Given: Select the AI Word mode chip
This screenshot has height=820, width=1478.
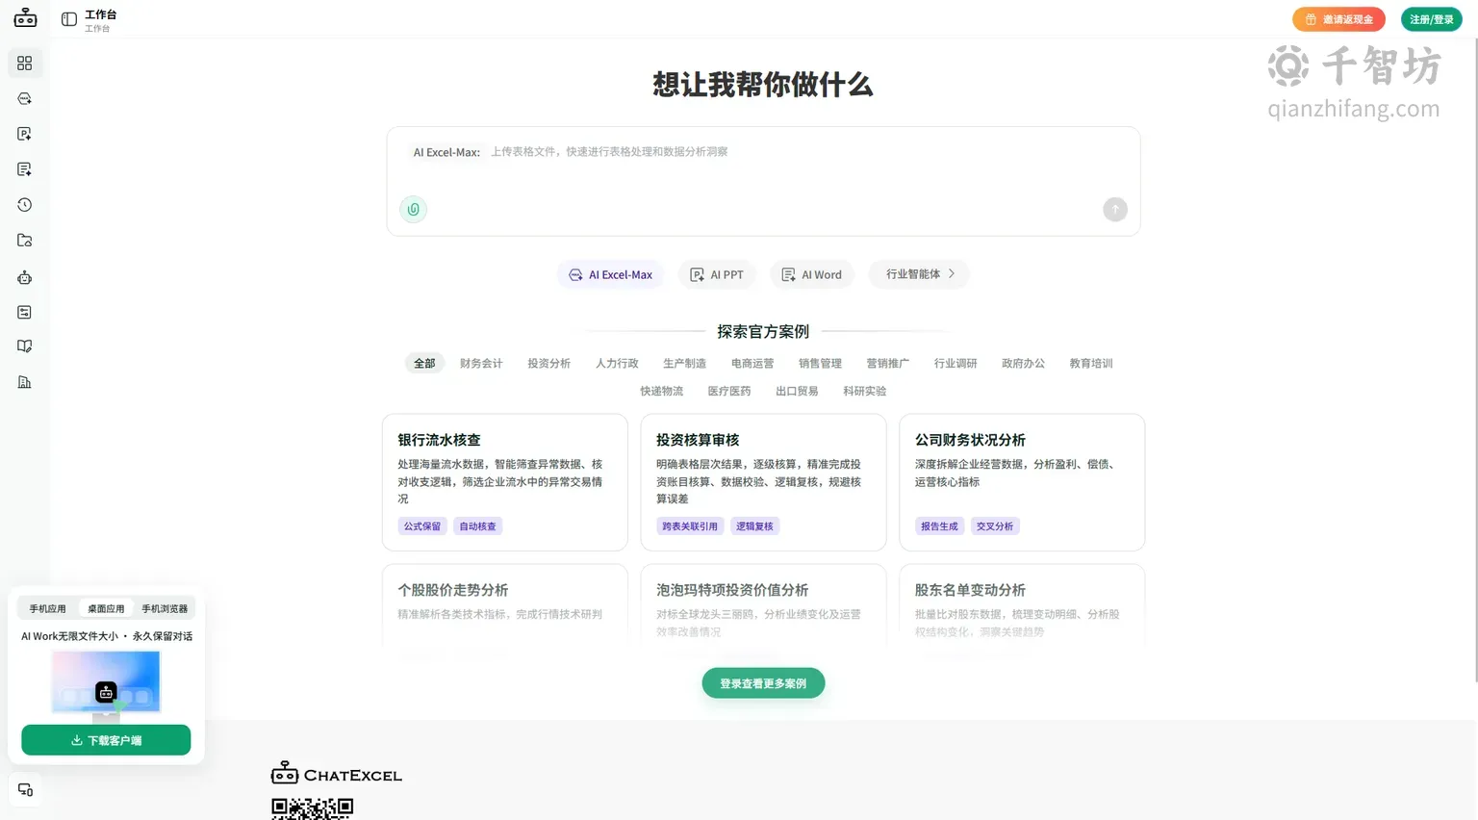Looking at the screenshot, I should [811, 274].
